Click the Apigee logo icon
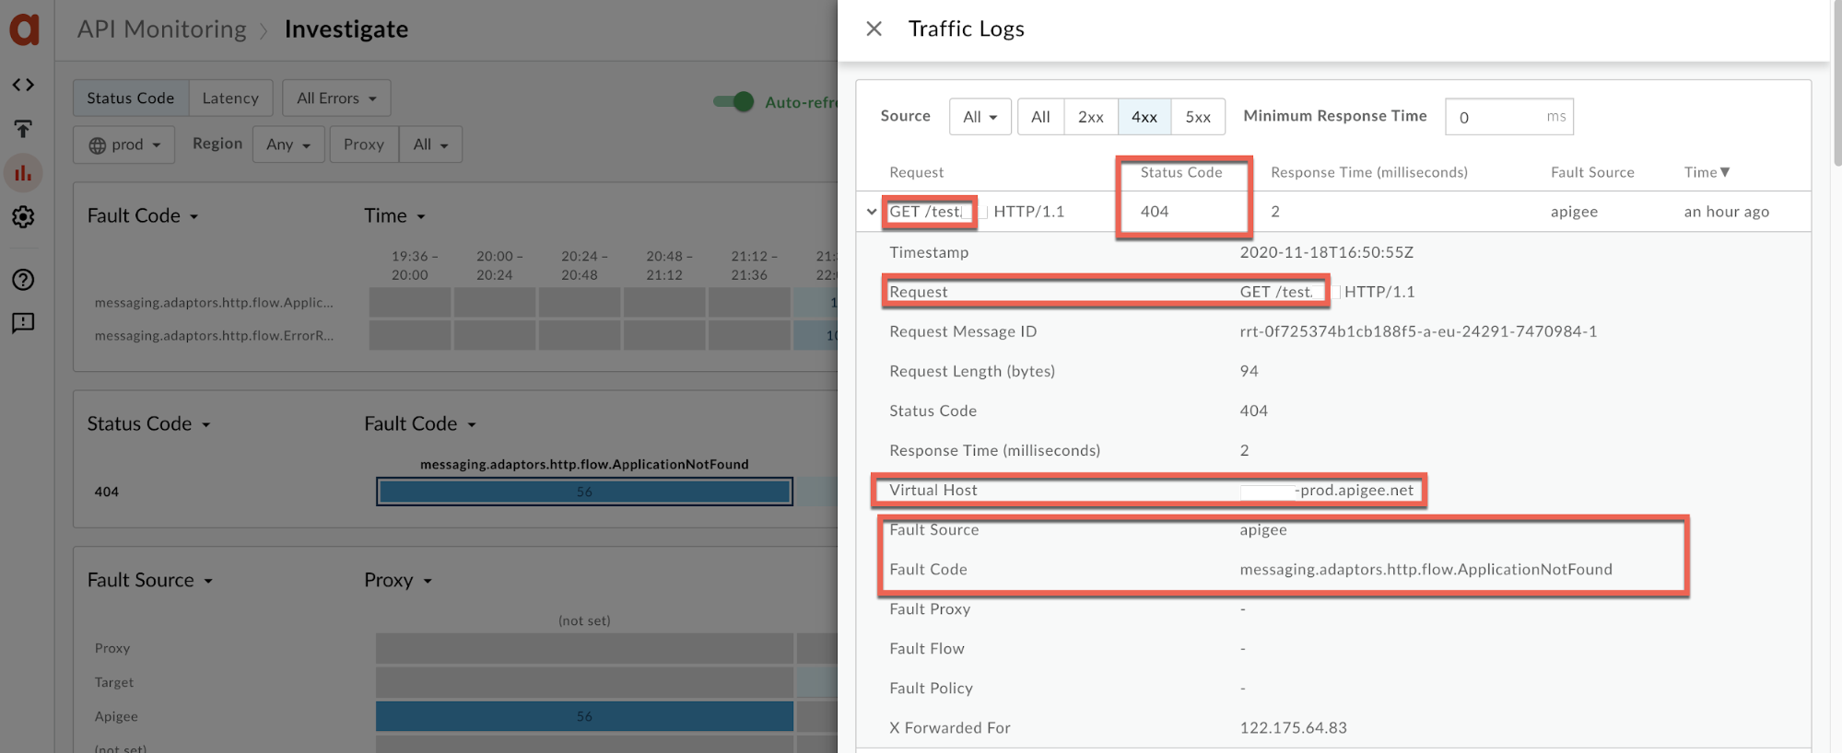The height and width of the screenshot is (753, 1842). coord(24,29)
